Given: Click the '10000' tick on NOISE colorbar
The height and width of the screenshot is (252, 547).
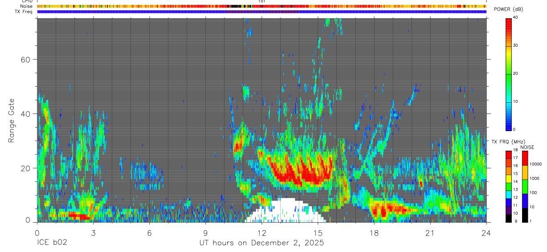Looking at the screenshot, I should 535,164.
